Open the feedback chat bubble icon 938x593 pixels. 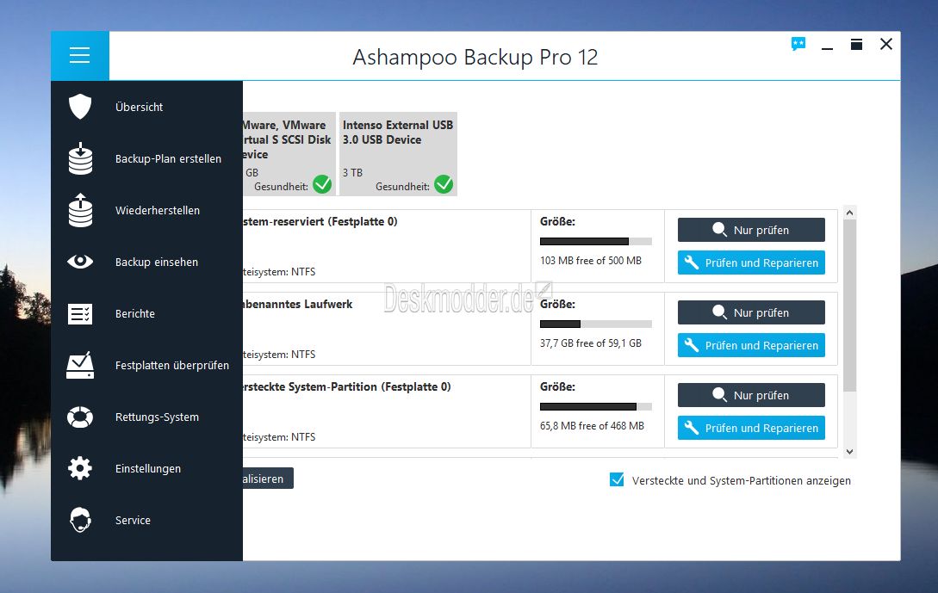(x=798, y=44)
